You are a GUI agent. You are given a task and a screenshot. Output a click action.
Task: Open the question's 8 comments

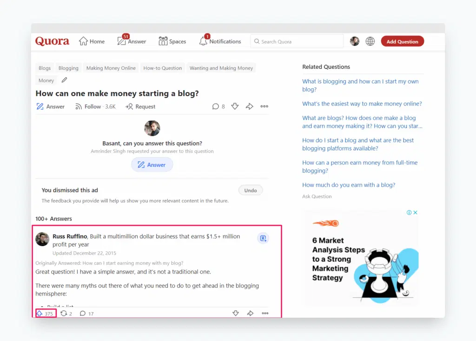click(x=218, y=106)
